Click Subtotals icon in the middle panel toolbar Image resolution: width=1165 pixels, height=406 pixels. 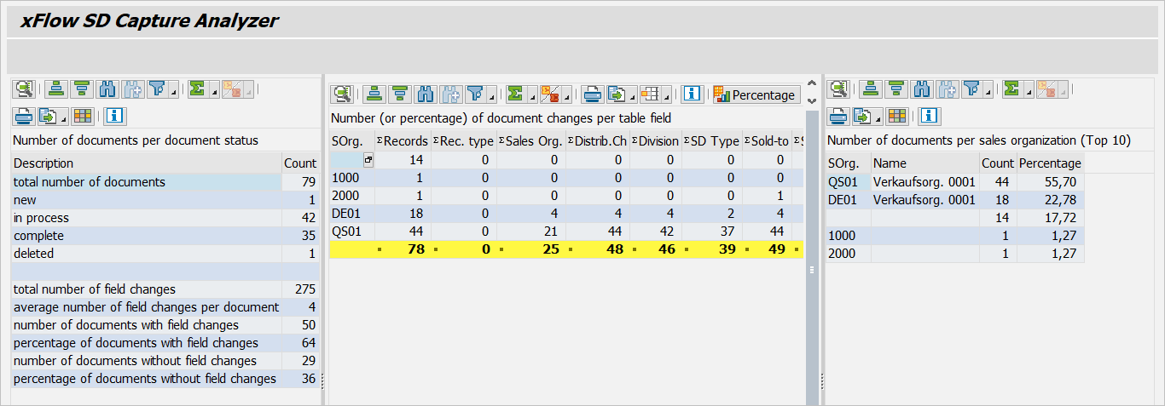(550, 94)
